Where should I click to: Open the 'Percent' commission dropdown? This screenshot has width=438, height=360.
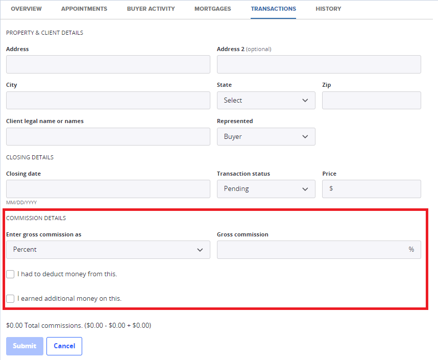coord(108,250)
